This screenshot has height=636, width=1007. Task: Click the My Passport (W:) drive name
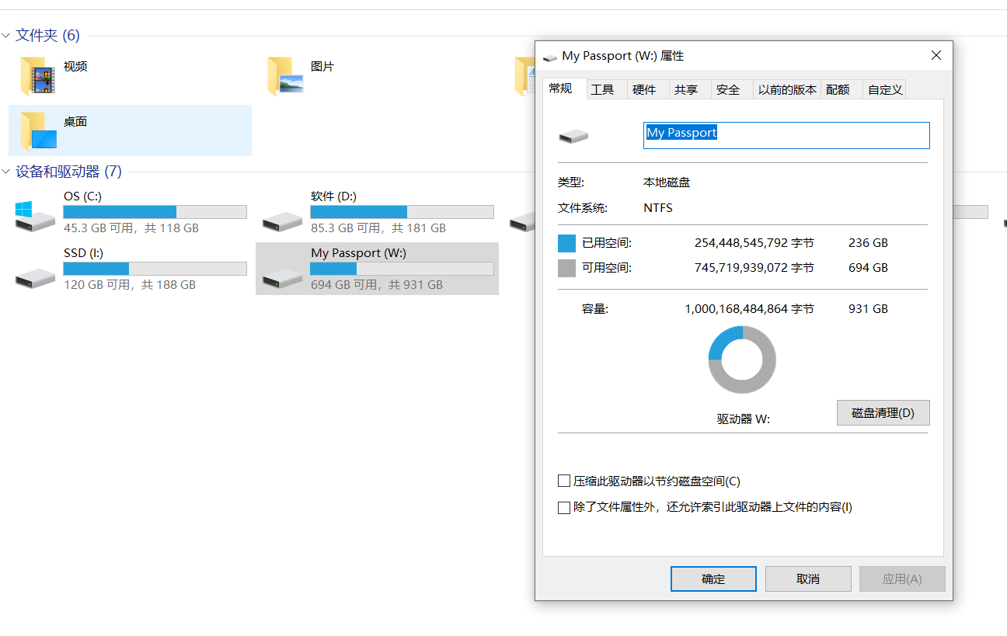click(x=358, y=253)
